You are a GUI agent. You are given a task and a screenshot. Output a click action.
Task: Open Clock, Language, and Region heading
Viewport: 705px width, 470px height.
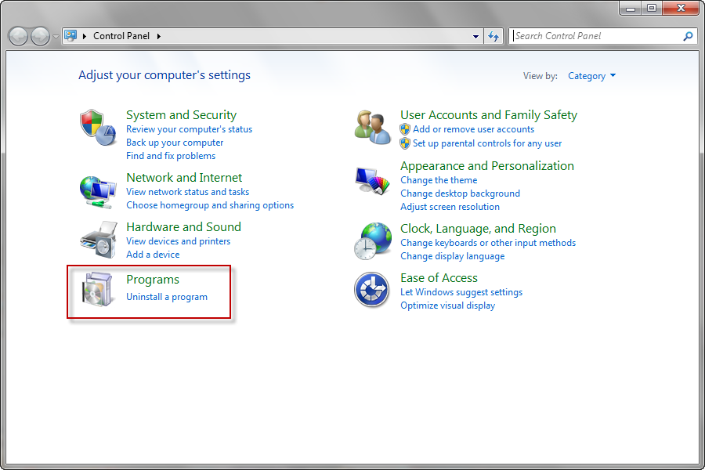coord(478,229)
